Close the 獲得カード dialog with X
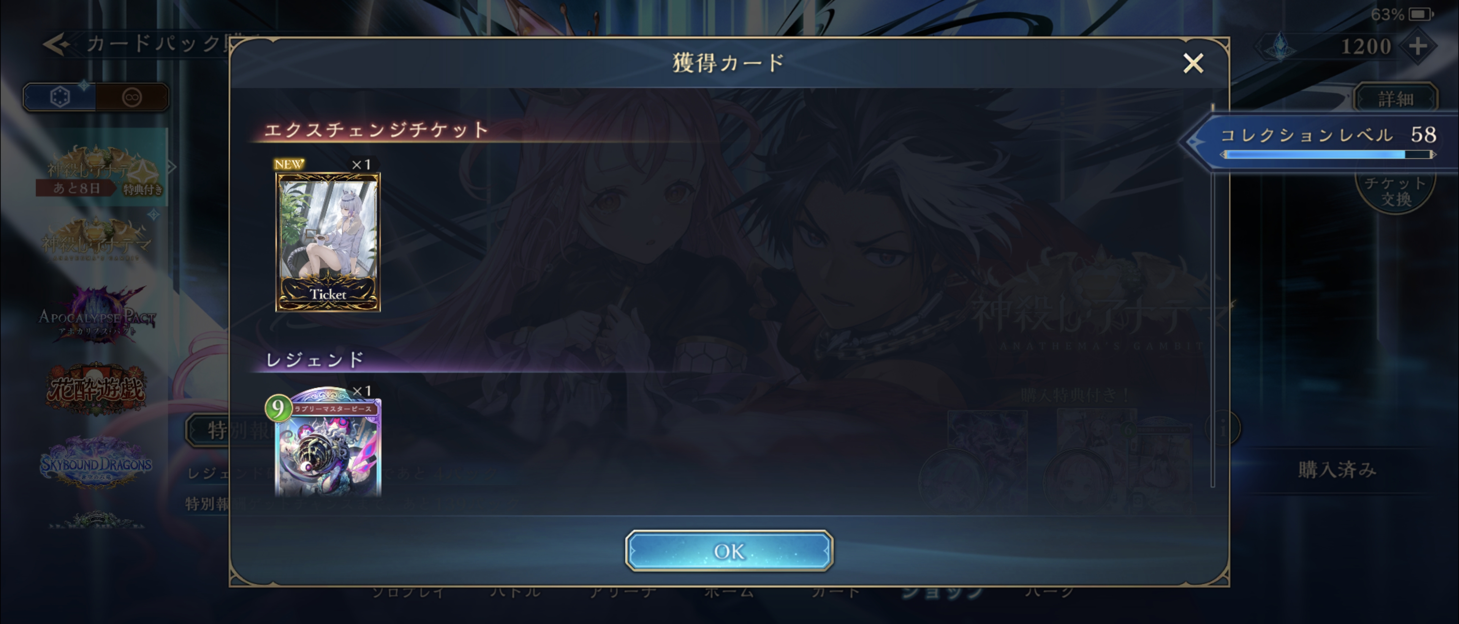 pyautogui.click(x=1193, y=63)
